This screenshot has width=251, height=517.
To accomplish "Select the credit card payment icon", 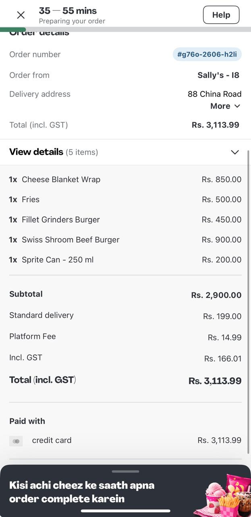I will [16, 441].
